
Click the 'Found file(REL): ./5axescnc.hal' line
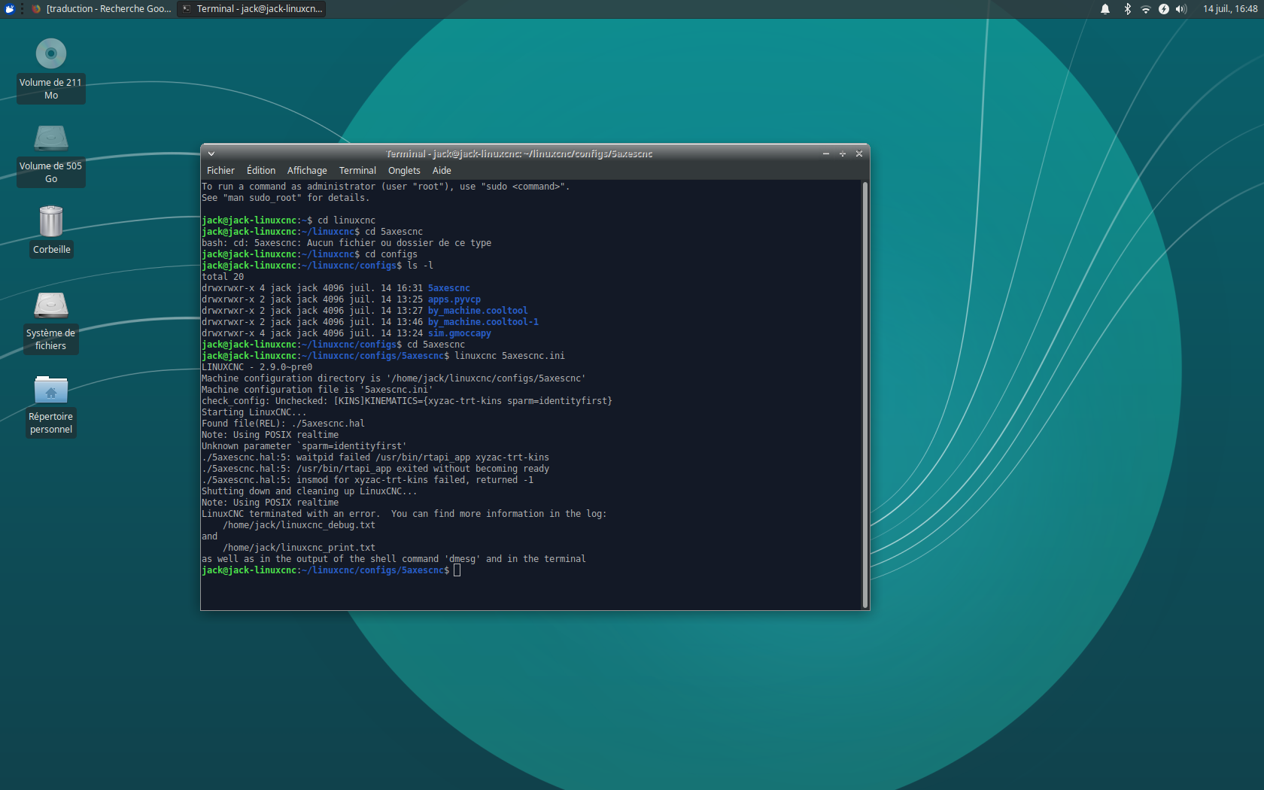coord(283,424)
